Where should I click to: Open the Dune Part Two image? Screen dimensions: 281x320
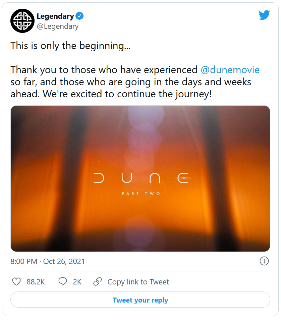[140, 178]
